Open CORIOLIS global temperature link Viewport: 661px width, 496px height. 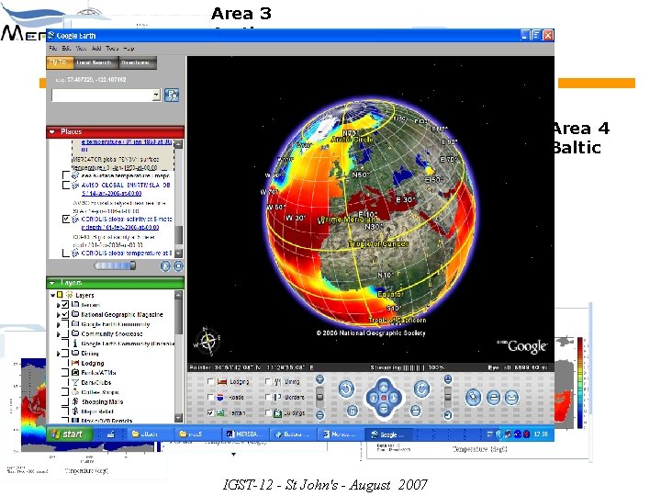click(127, 254)
